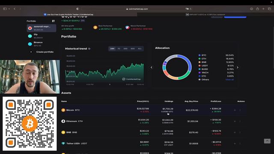
Task: Click the Best Performer Bitcoin icon
Action: tap(95, 27)
